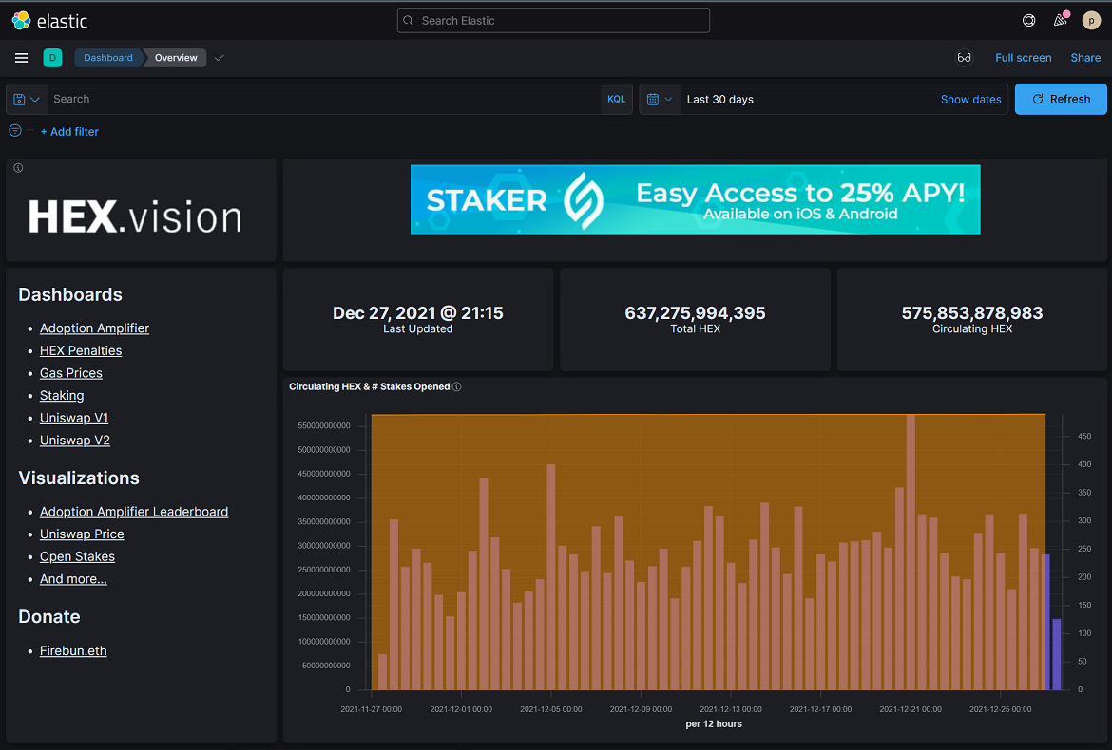Image resolution: width=1112 pixels, height=750 pixels.
Task: Click the chart title Circulating HEX & # Stakes Opened
Action: click(370, 386)
